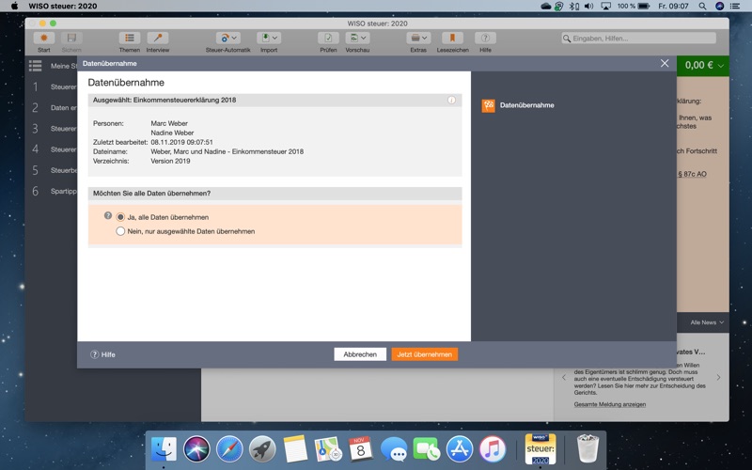Viewport: 752px width, 470px height.
Task: Open Spotlight search in menu bar
Action: click(702, 6)
